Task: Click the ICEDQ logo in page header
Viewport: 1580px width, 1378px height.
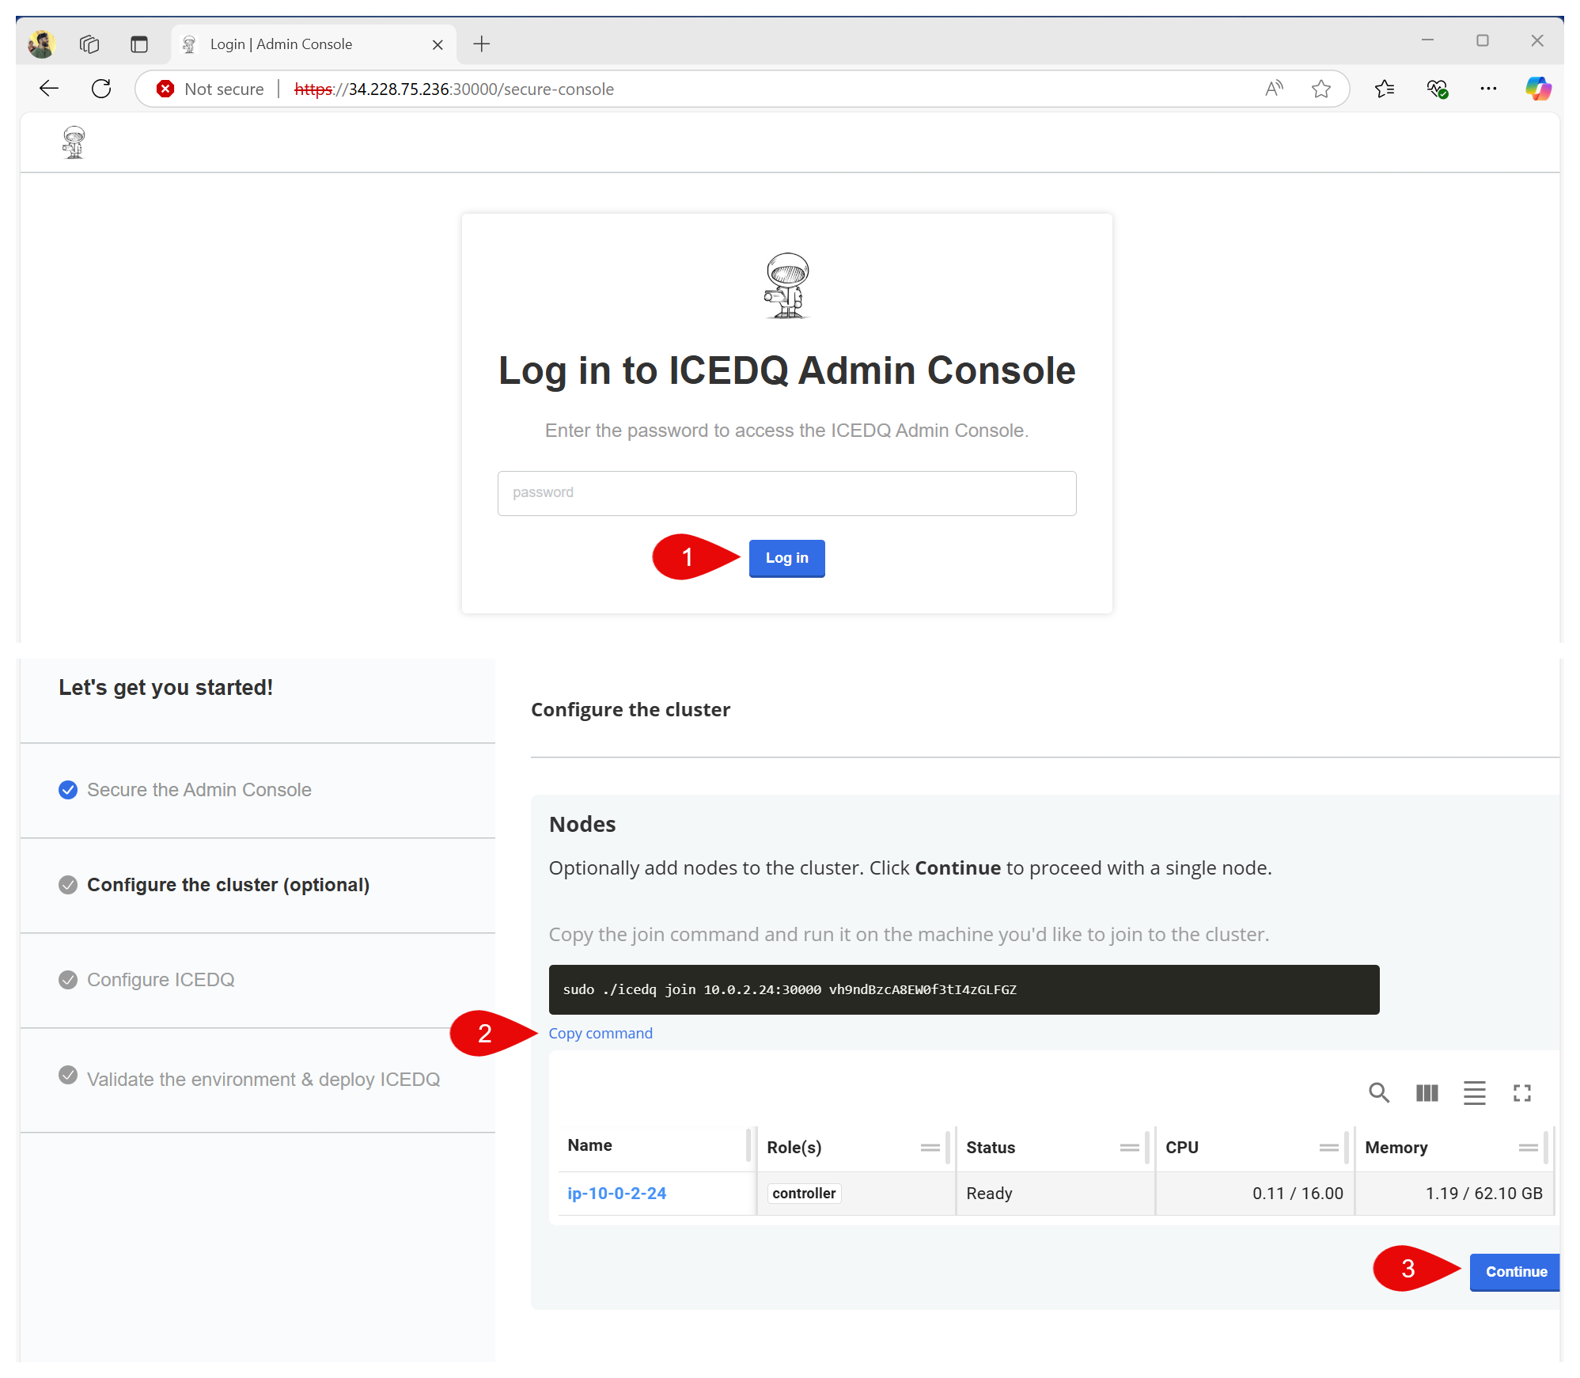Action: click(x=74, y=142)
